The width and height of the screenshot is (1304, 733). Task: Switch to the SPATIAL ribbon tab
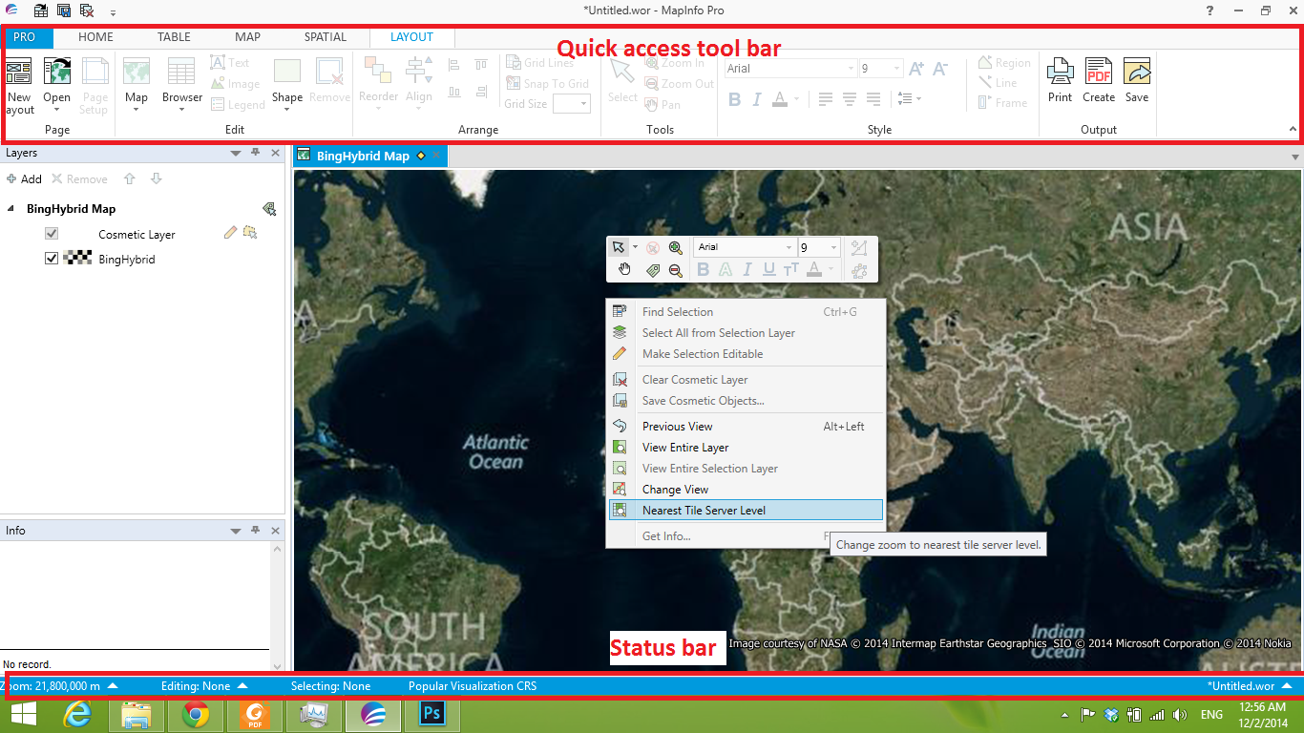point(326,37)
